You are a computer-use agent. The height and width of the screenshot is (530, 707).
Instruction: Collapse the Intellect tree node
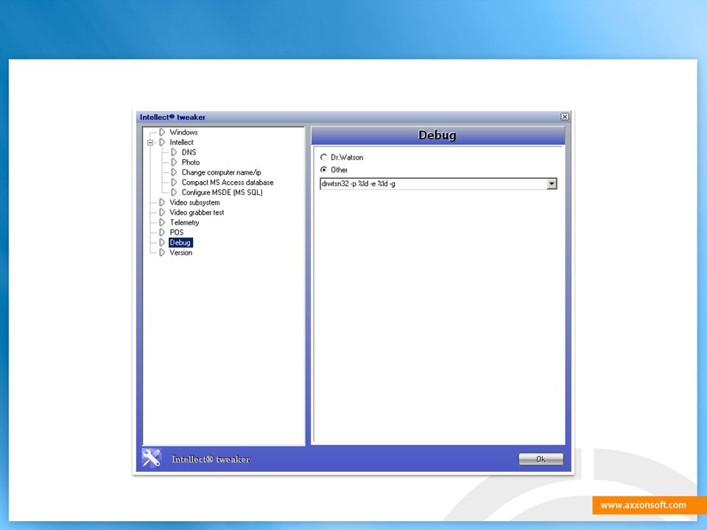[150, 142]
